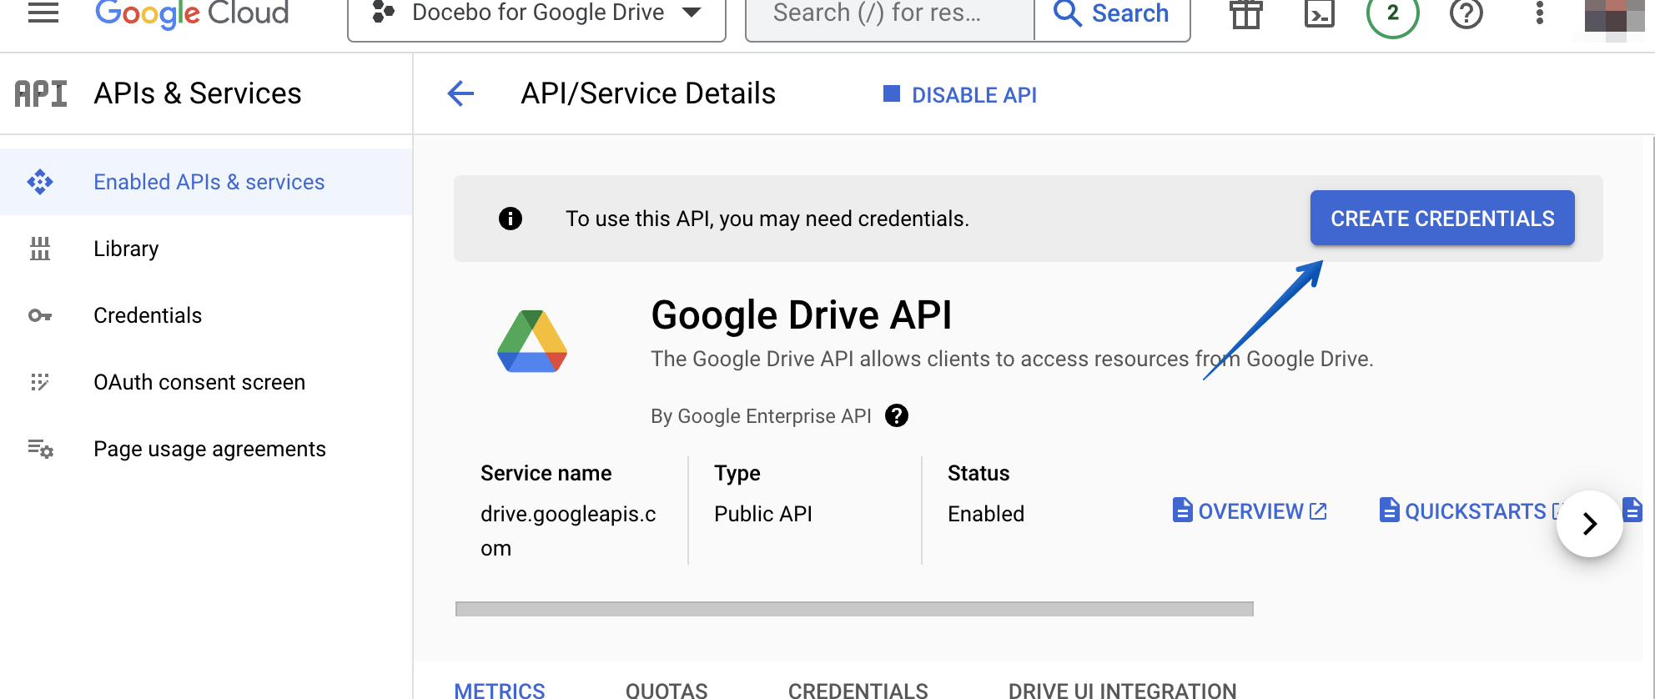The height and width of the screenshot is (699, 1655).
Task: Click the Google Drive logo
Action: (532, 341)
